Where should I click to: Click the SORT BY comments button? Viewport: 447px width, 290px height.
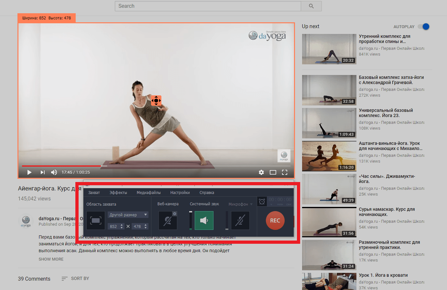tap(80, 278)
